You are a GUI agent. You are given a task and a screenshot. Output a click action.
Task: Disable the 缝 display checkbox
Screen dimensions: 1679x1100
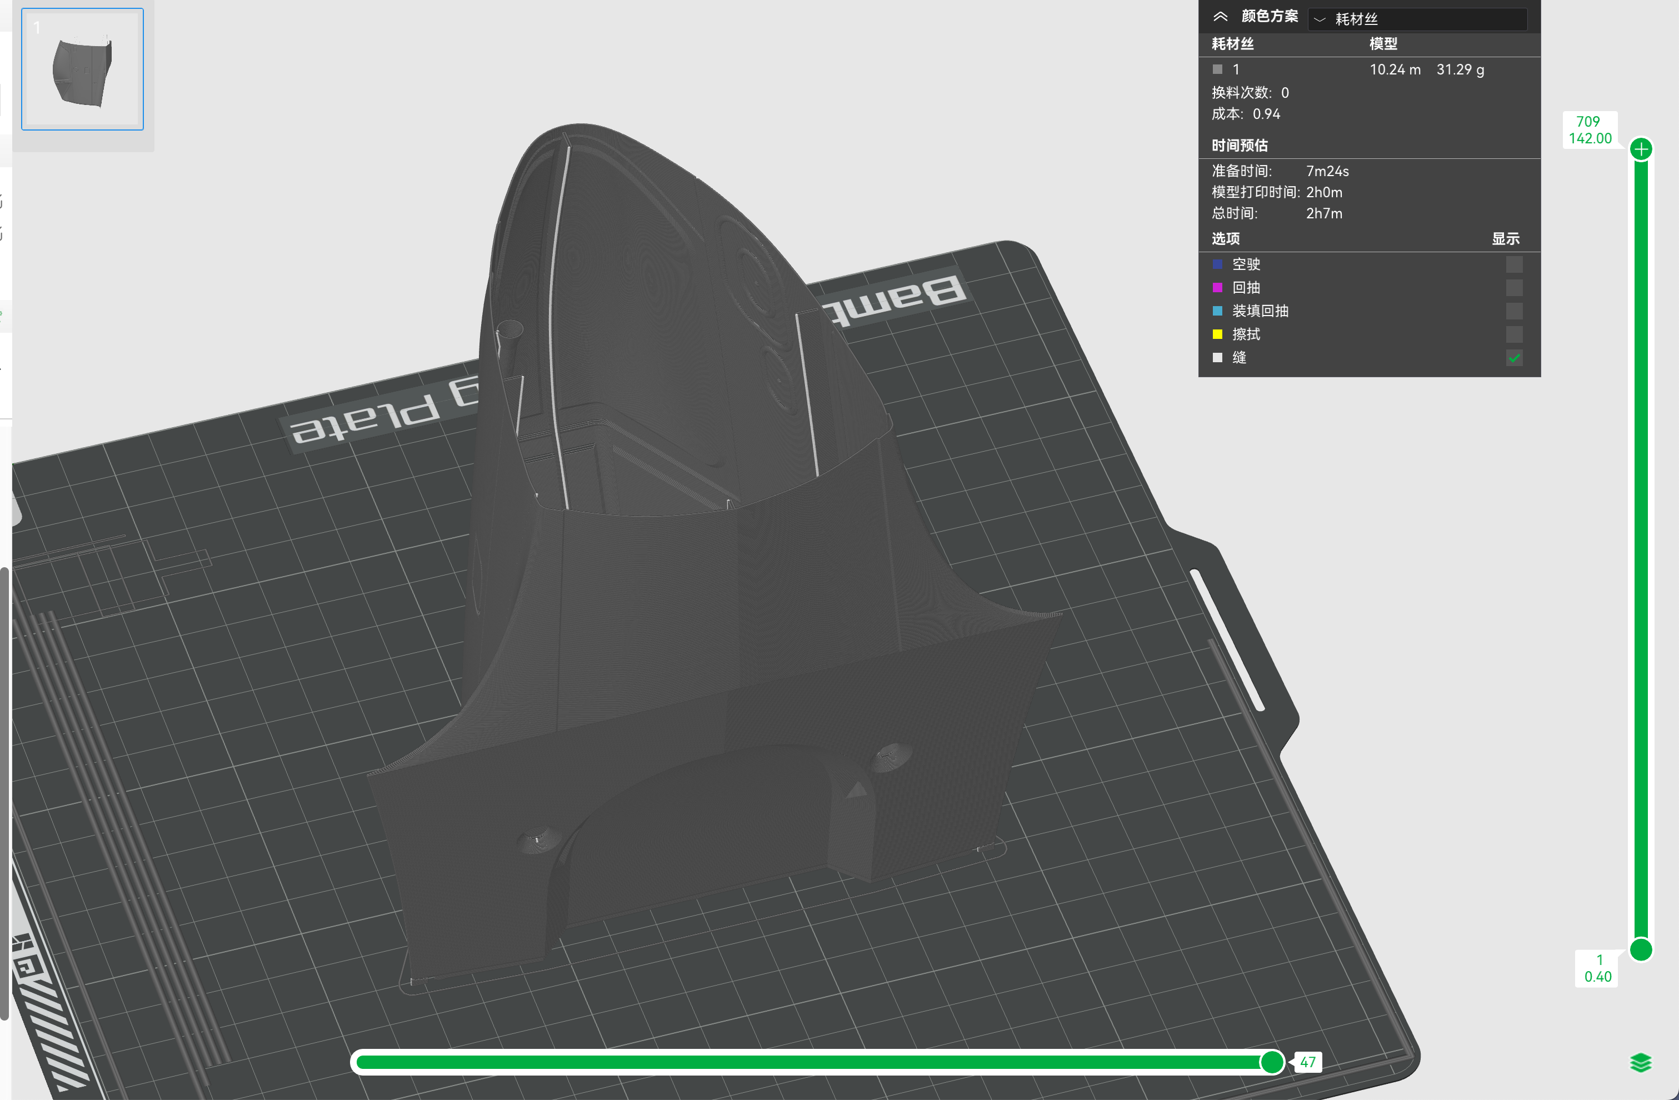1513,358
